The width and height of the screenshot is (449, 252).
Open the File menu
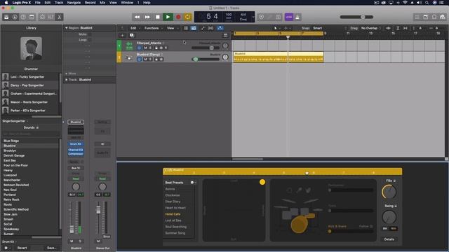(x=37, y=3)
